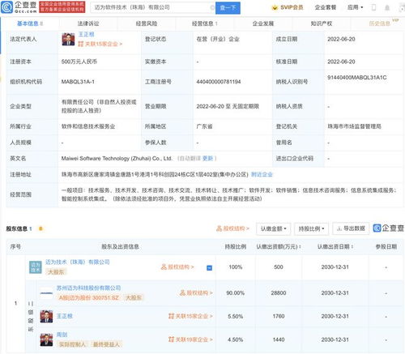Click 附近企业 link after the address
Image resolution: width=405 pixels, height=354 pixels.
[262, 174]
